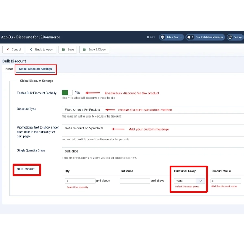Click the notification bell icon
The image size is (244, 244).
pyautogui.click(x=189, y=37)
